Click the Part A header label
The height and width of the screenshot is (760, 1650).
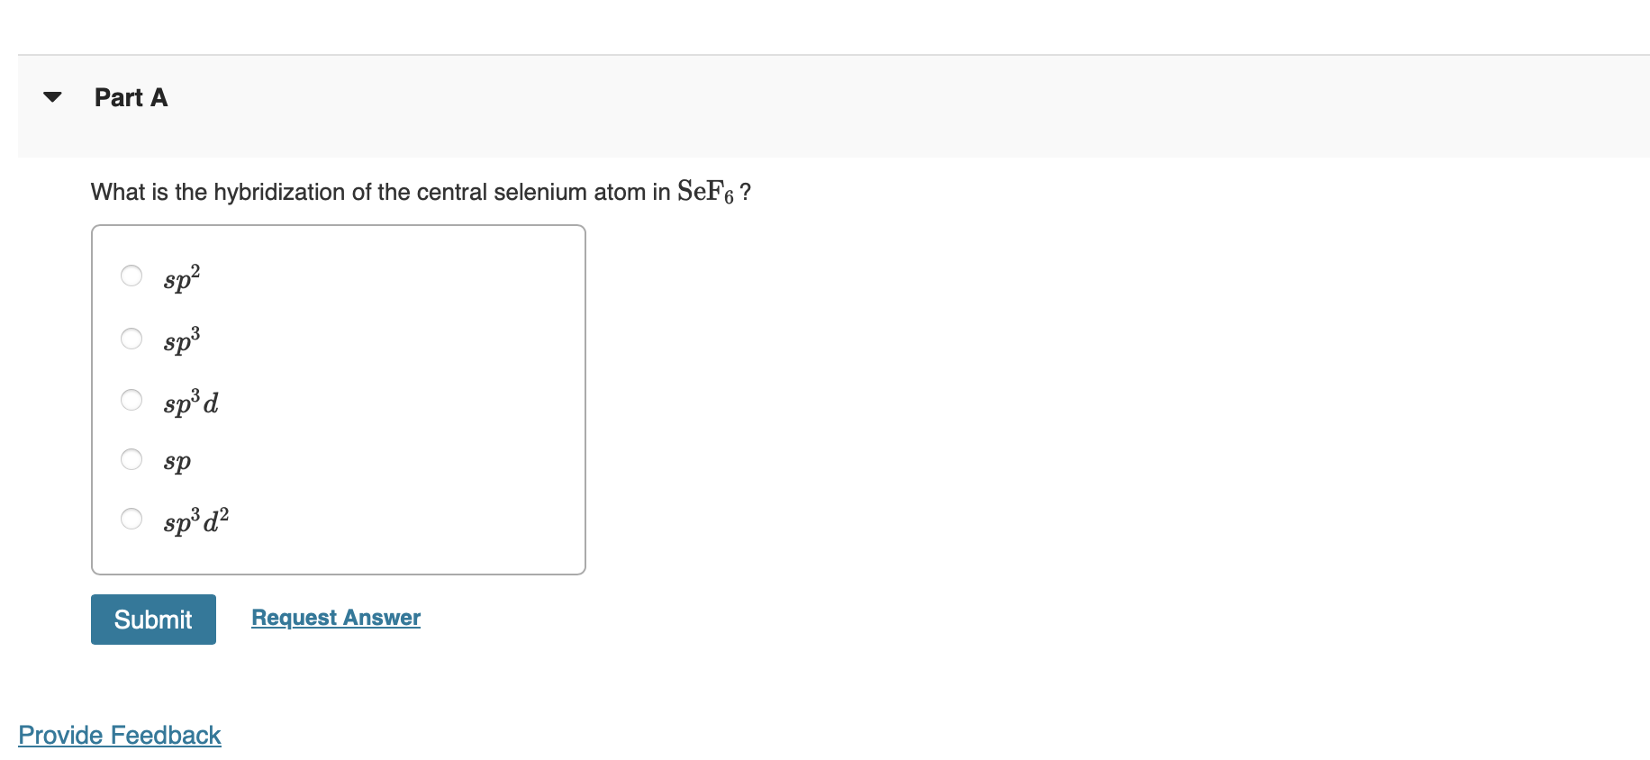tap(131, 97)
